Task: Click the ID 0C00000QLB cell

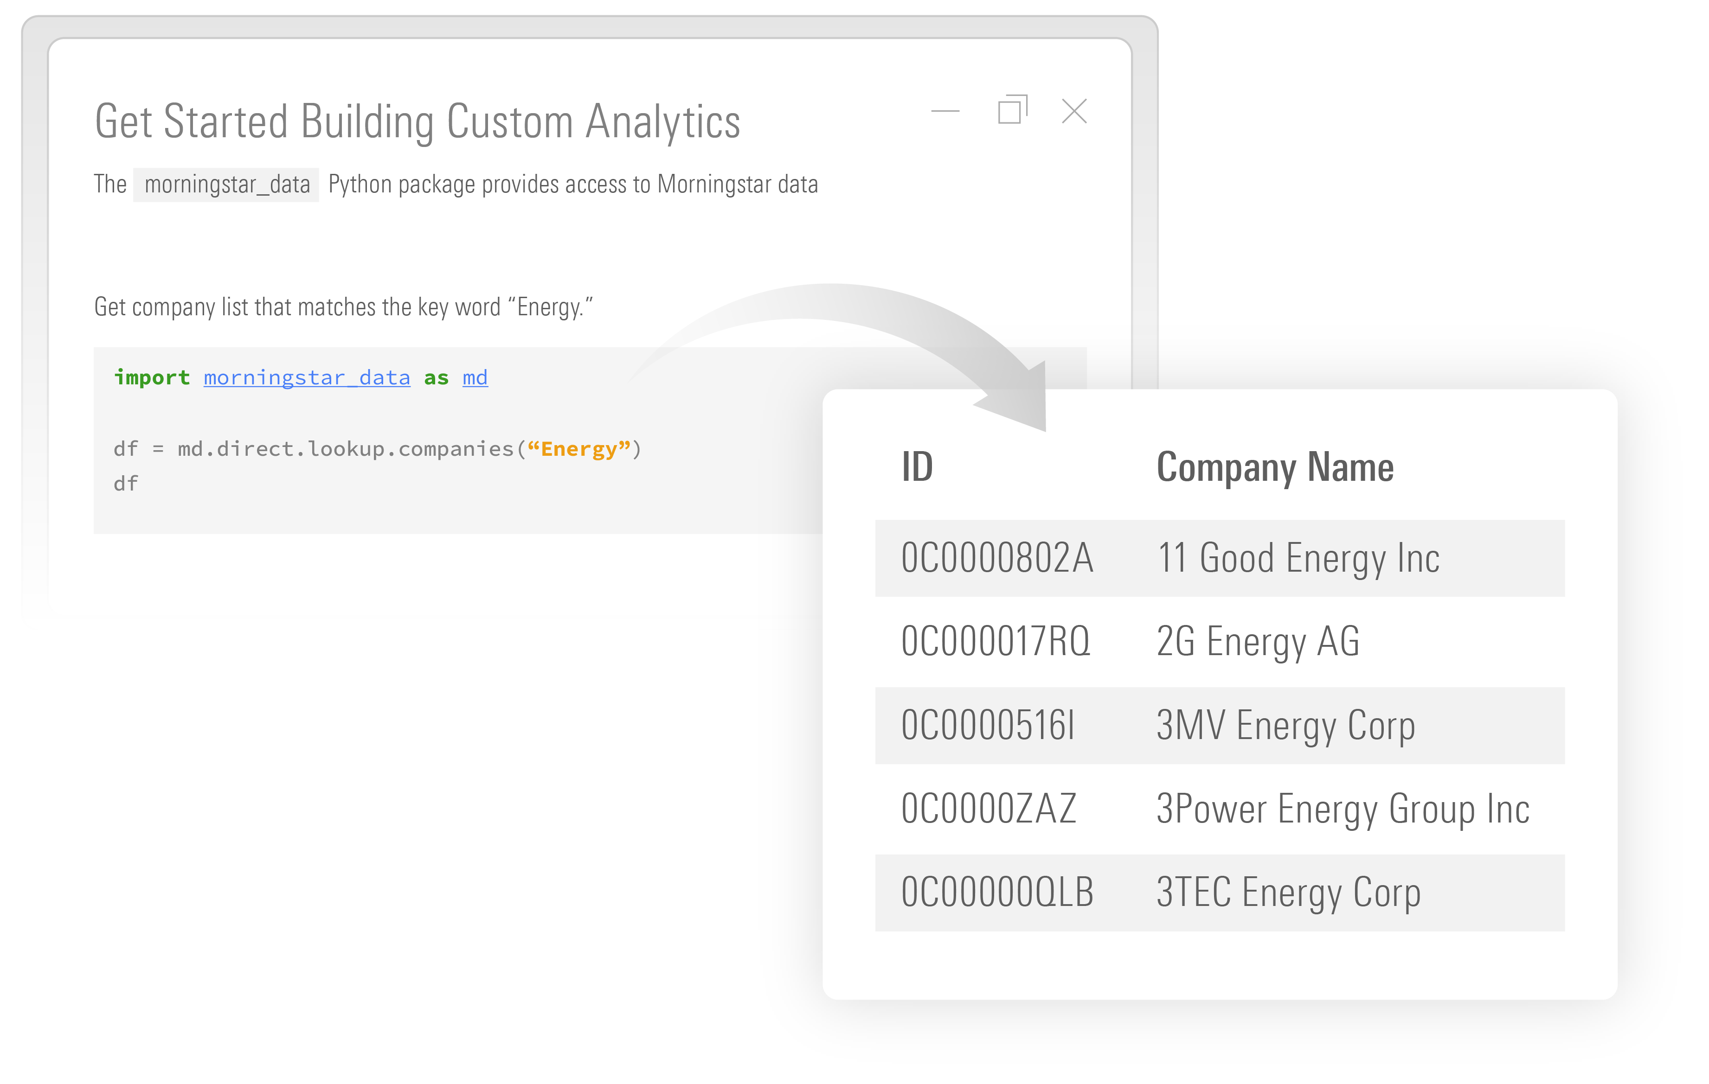Action: click(996, 893)
